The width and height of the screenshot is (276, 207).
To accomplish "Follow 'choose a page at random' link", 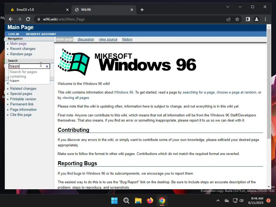I will point(236,92).
